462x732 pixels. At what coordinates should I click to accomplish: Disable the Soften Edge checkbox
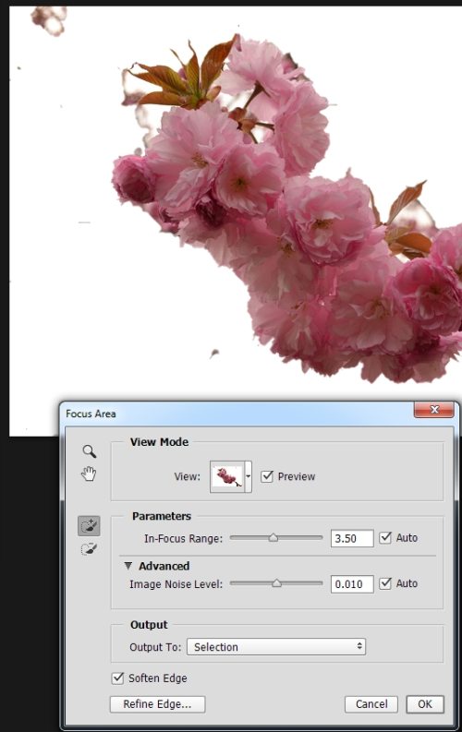[117, 678]
